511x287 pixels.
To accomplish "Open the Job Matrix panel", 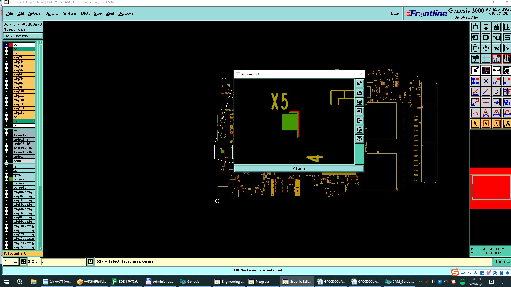I will [x=23, y=36].
